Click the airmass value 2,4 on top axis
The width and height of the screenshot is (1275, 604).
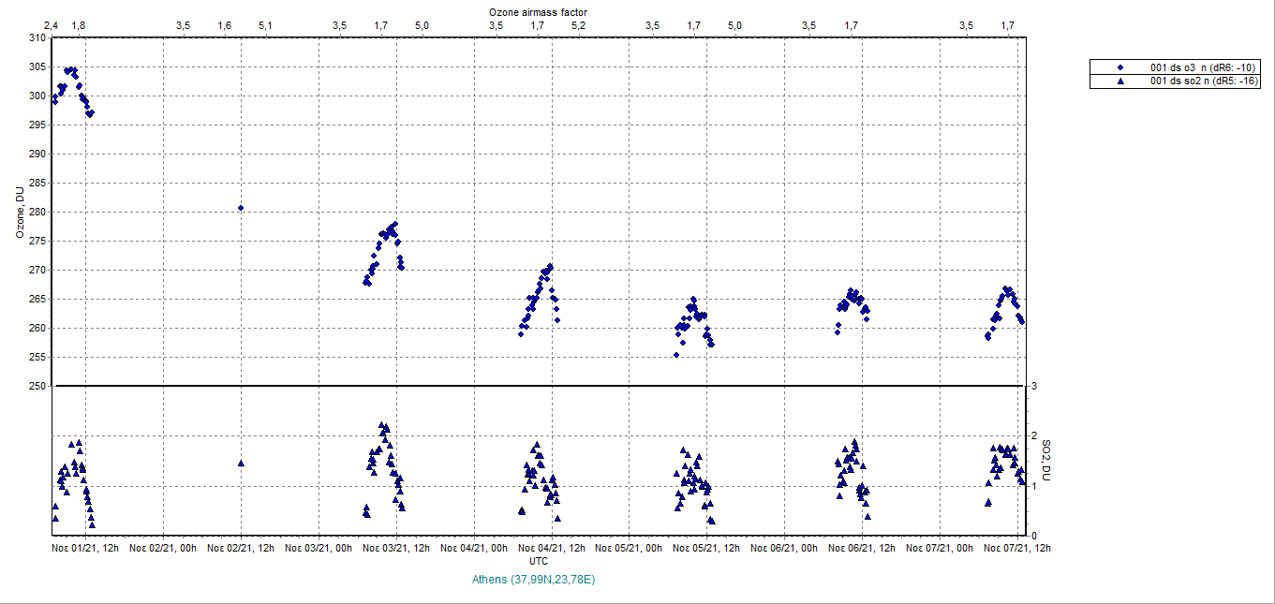(x=52, y=25)
